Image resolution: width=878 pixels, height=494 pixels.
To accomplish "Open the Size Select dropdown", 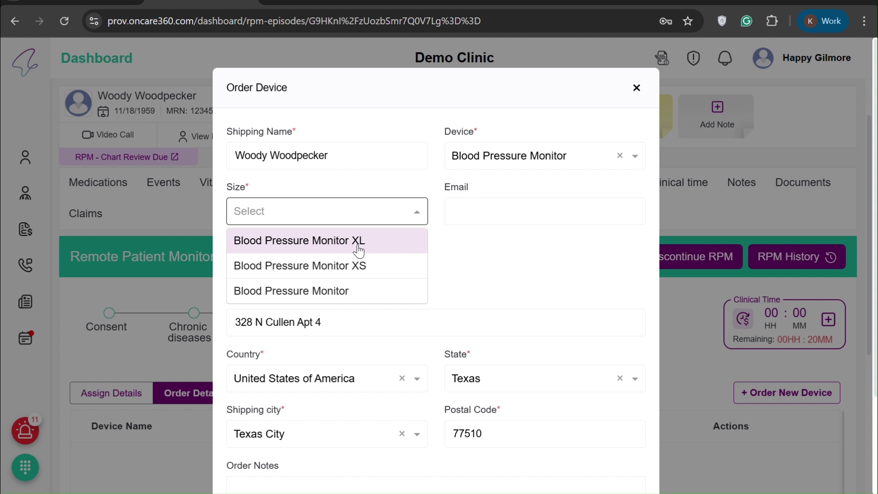I will point(327,211).
